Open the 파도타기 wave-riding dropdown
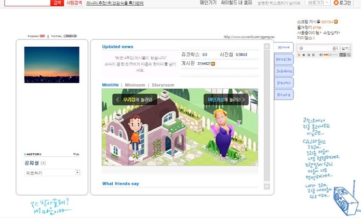The width and height of the screenshot is (361, 218). pyautogui.click(x=52, y=173)
